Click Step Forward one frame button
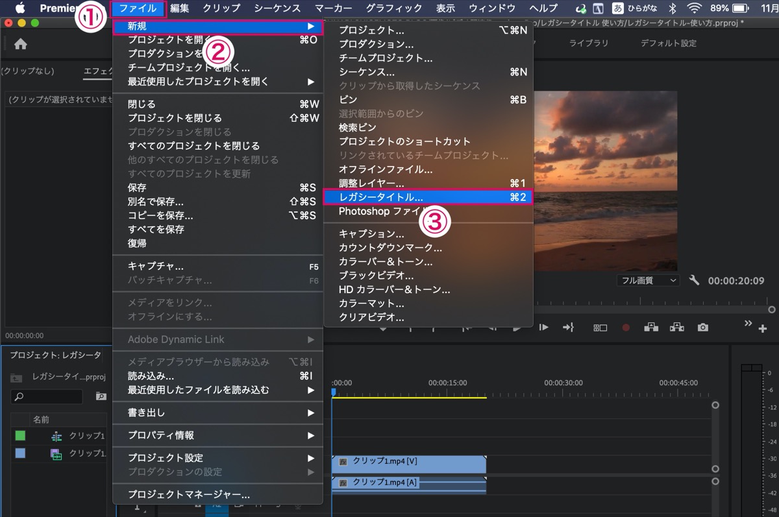The height and width of the screenshot is (517, 779). click(544, 328)
